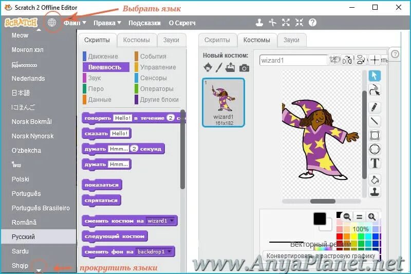Select the Reshape tool
The height and width of the screenshot is (274, 411).
tap(375, 90)
